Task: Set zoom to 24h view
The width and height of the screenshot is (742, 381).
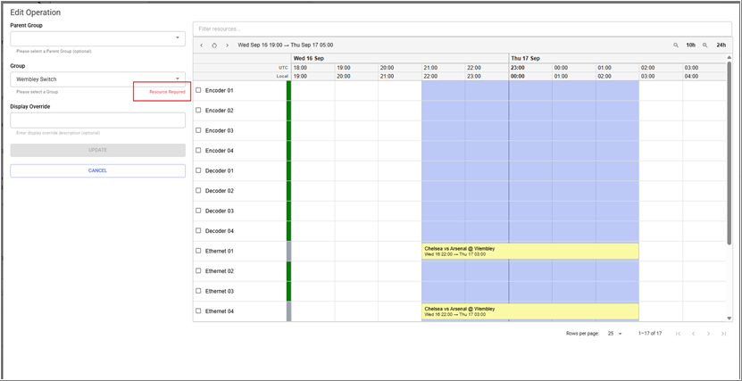Action: (721, 46)
